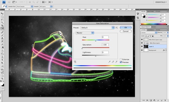The height and width of the screenshot is (102, 169).
Task: Open the Master channel dropdown
Action: pyautogui.click(x=85, y=33)
